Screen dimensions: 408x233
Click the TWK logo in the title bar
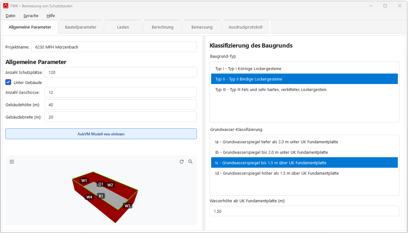coord(5,5)
